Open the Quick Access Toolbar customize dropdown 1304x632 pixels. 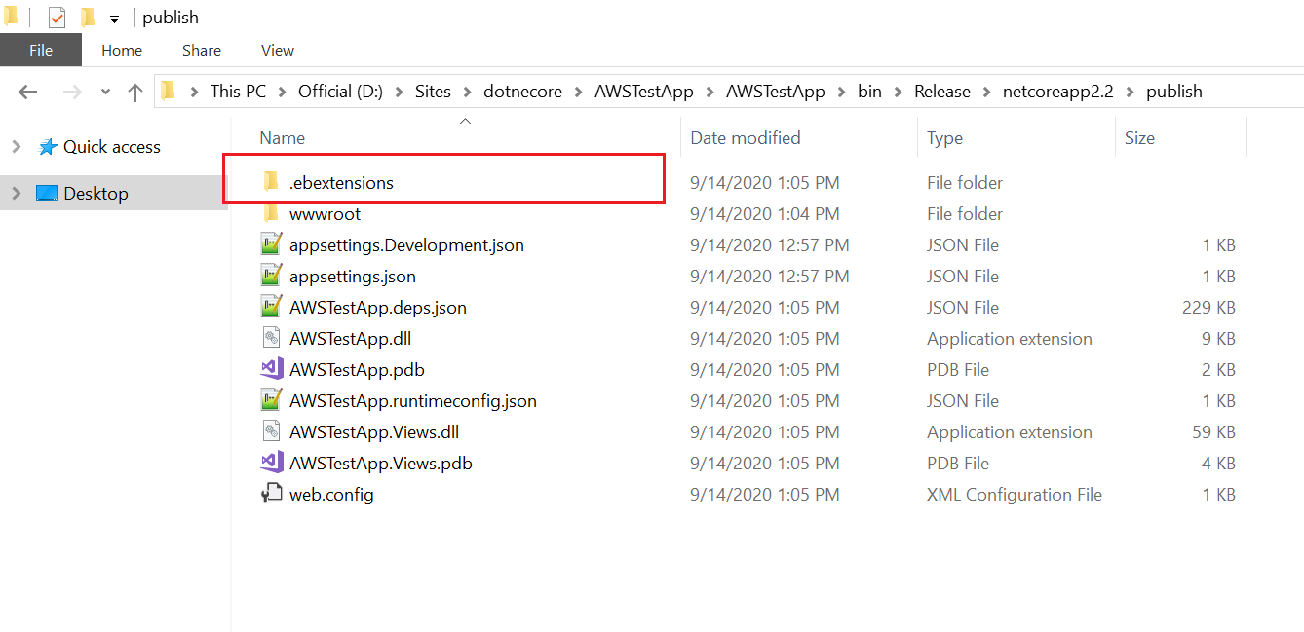[x=114, y=19]
